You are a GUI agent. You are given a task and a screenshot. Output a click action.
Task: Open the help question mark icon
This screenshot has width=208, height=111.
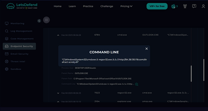[x=194, y=6]
